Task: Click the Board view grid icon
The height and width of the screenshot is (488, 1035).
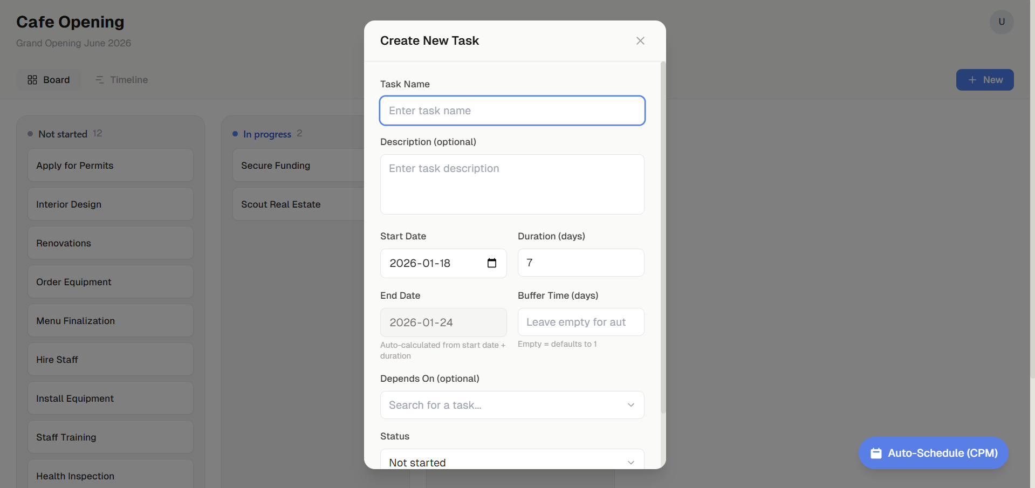Action: [x=32, y=80]
